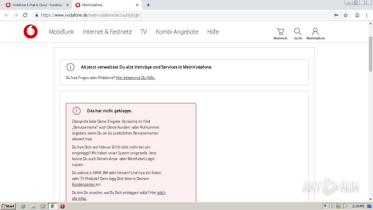Go back with the browser back arrow
The image size is (373, 210).
coord(6,15)
